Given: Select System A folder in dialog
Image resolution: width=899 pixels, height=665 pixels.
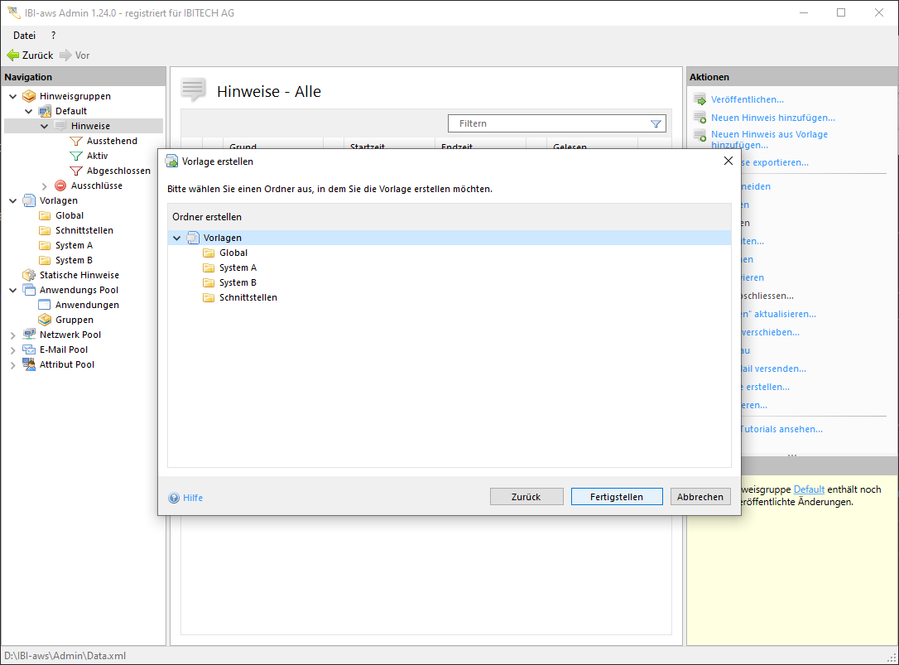Looking at the screenshot, I should [x=238, y=267].
